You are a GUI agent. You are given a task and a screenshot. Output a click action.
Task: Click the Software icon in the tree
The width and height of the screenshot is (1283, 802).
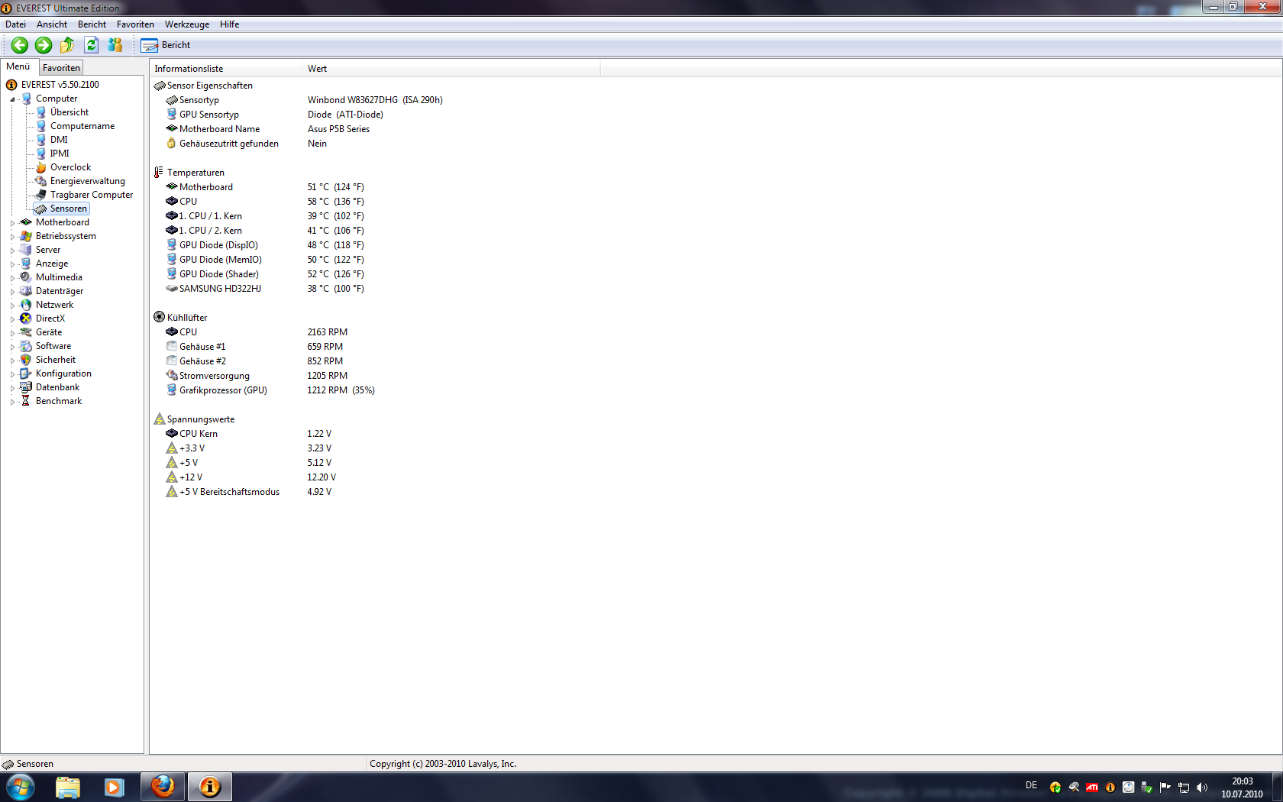(26, 346)
